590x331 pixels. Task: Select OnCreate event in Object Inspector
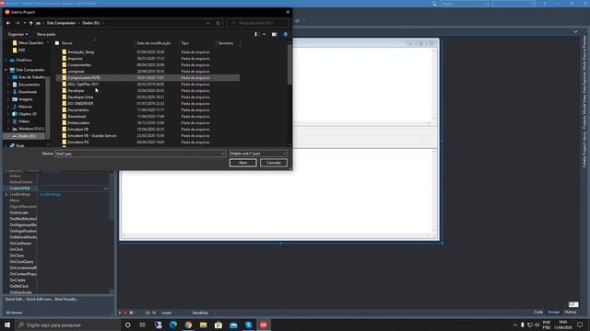pyautogui.click(x=18, y=280)
